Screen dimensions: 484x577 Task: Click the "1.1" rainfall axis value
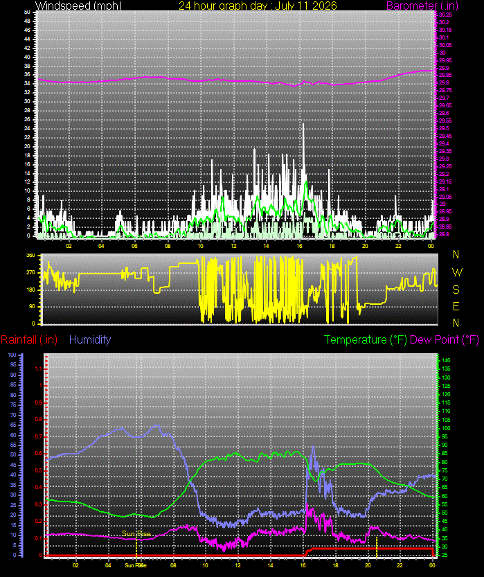coord(38,369)
